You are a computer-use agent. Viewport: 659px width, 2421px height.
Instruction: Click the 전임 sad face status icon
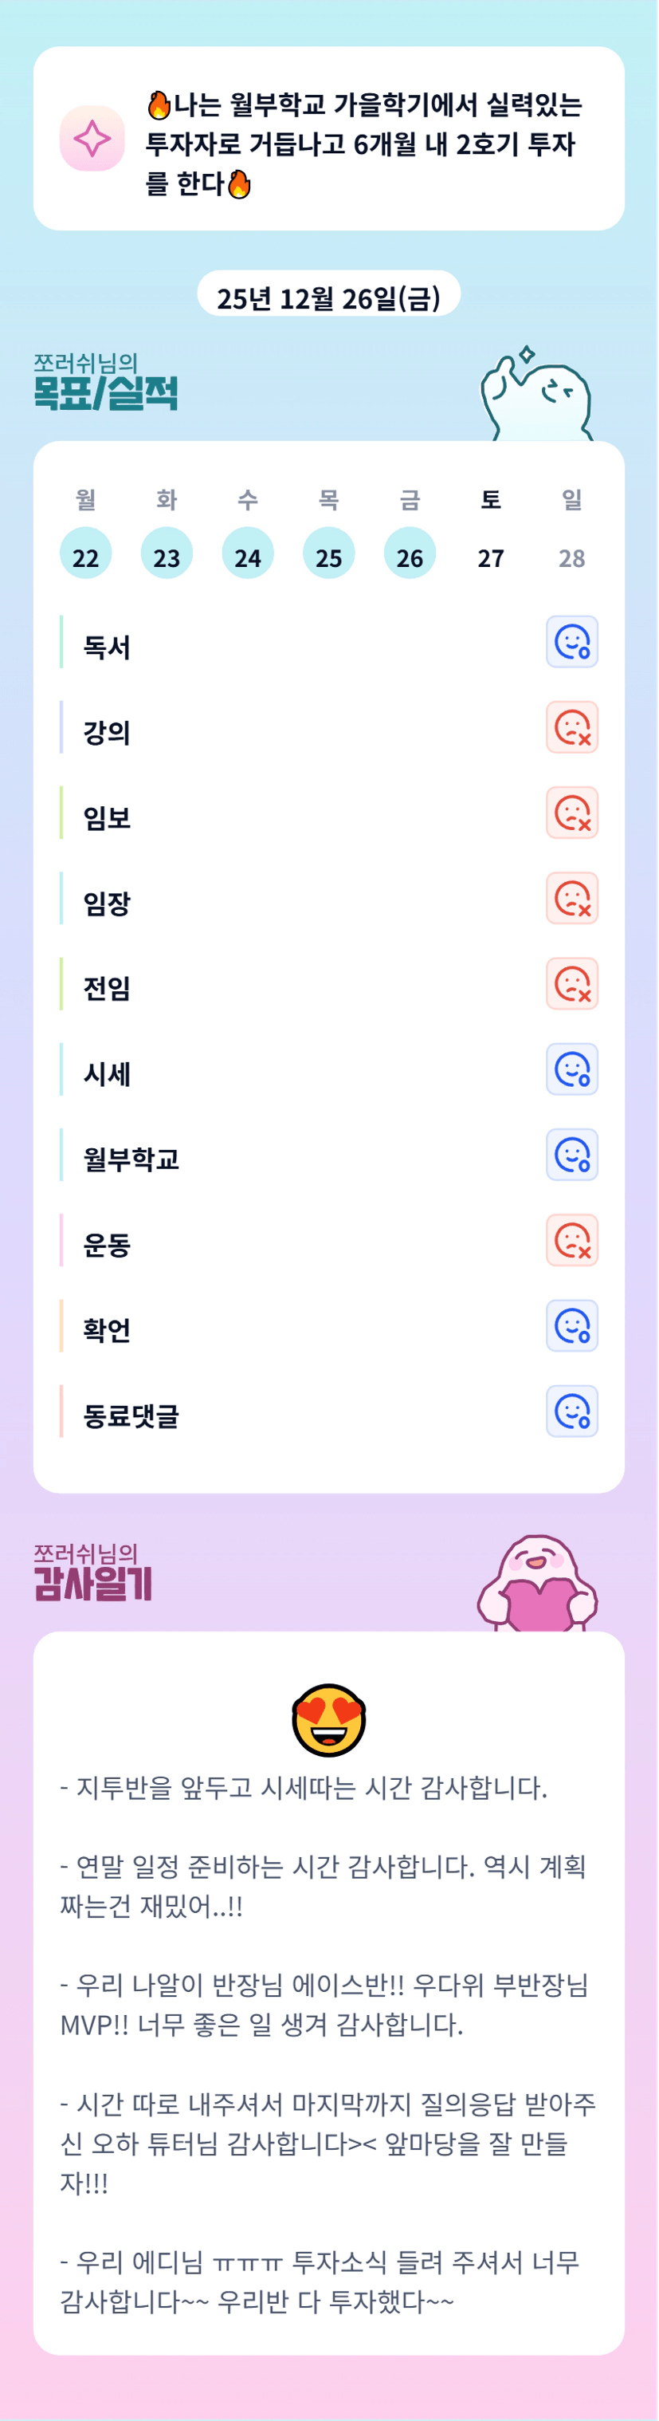(x=571, y=984)
